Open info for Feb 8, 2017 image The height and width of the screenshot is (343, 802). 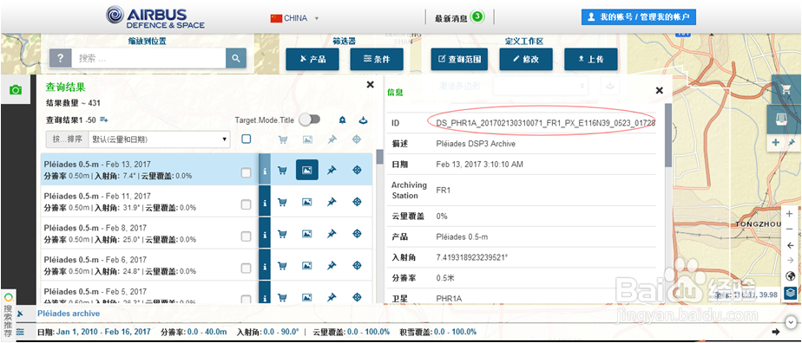[x=265, y=234]
